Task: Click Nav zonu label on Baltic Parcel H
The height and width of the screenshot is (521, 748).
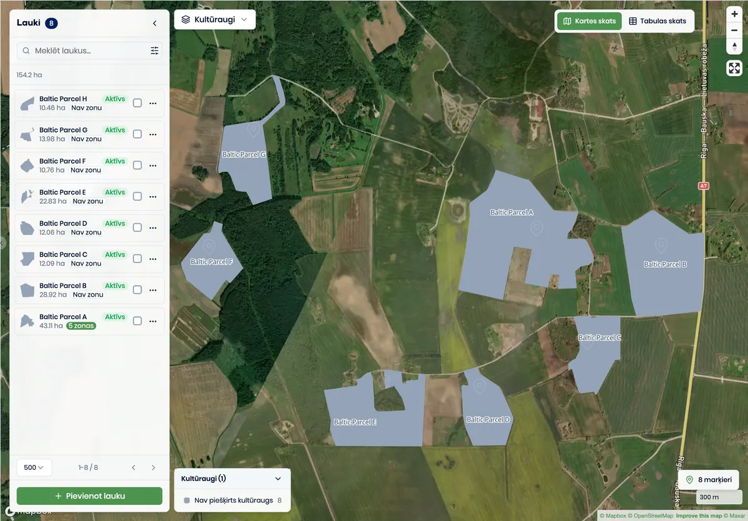Action: [86, 108]
